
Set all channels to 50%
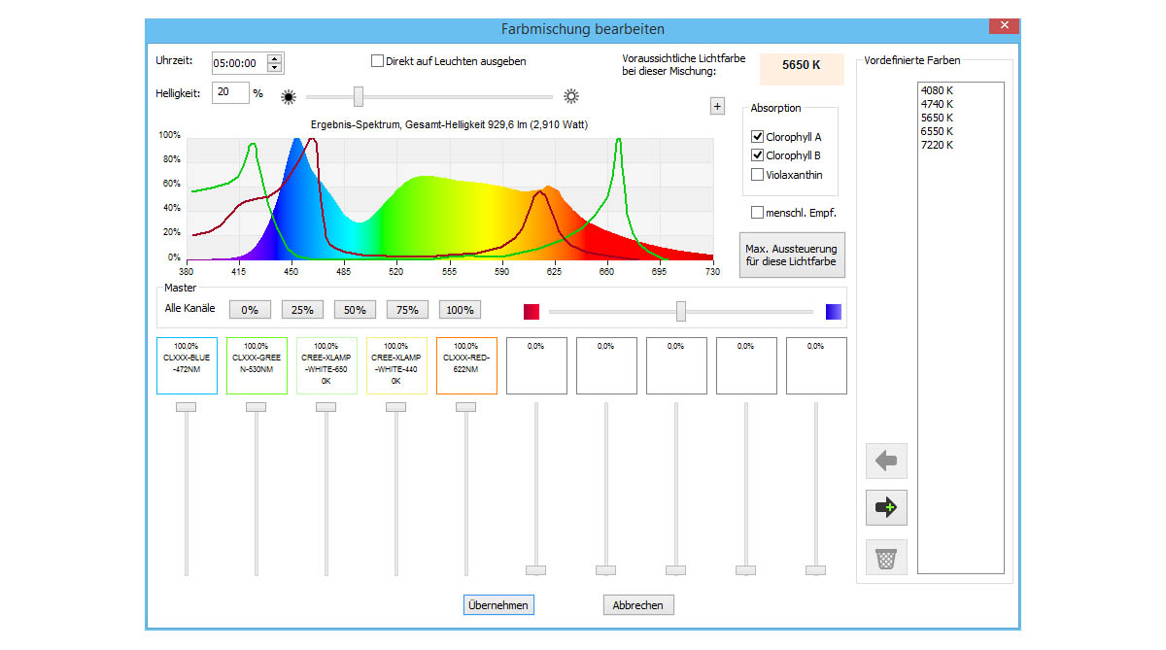click(x=355, y=310)
